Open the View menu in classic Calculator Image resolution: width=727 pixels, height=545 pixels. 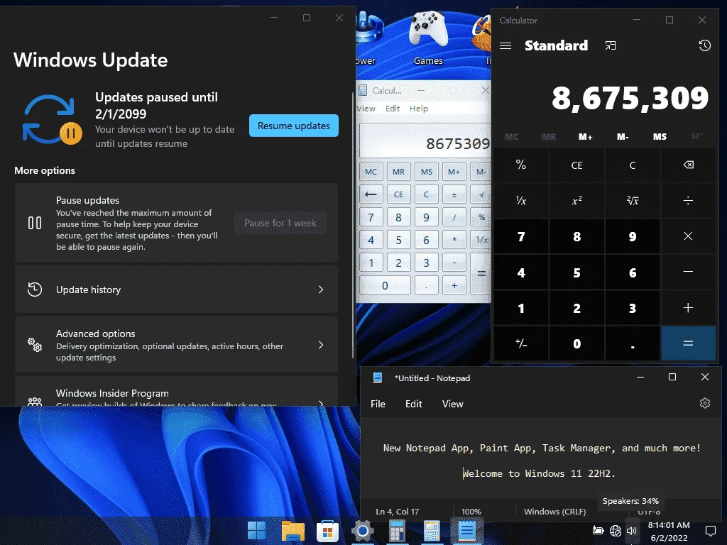coord(366,109)
